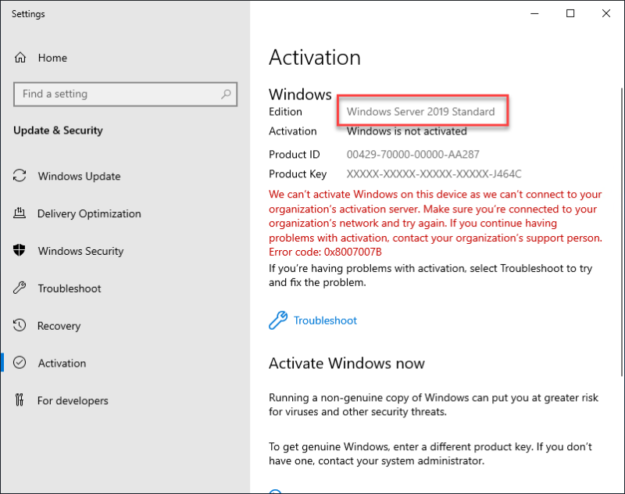Click the Windows Update refresh arrows icon
Screen dimensions: 625x494
(20, 176)
